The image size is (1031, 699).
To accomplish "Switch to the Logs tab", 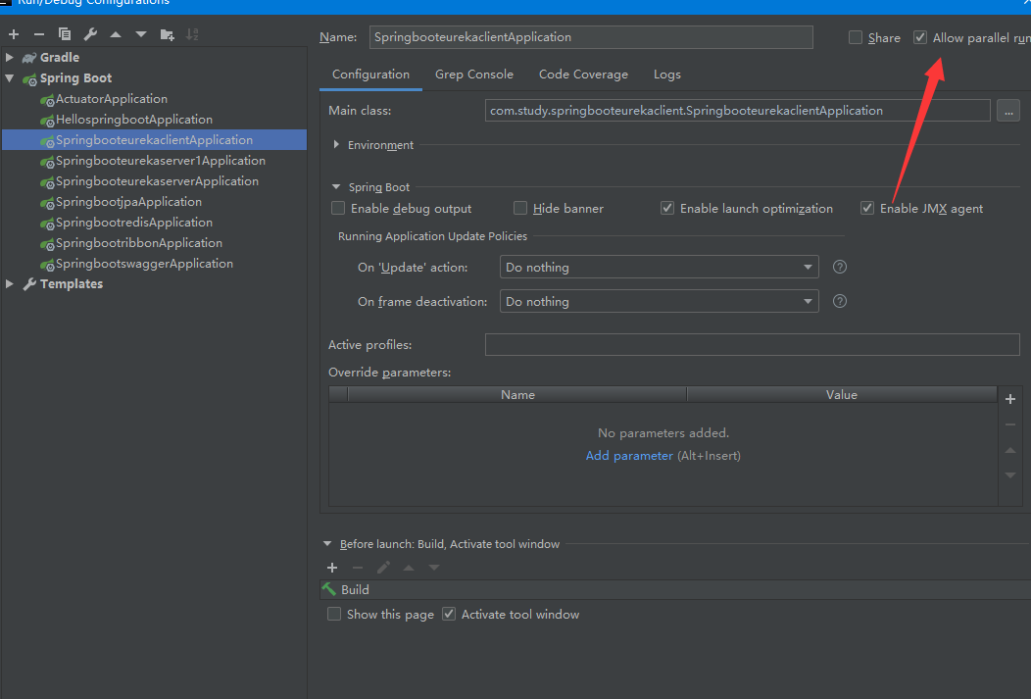I will click(x=666, y=75).
